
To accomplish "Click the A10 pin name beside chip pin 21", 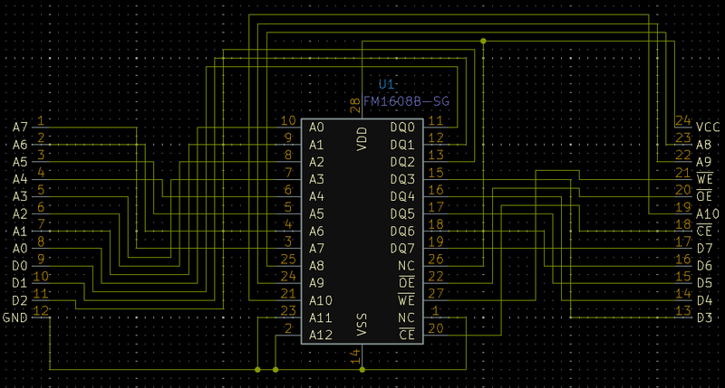I will tap(321, 300).
